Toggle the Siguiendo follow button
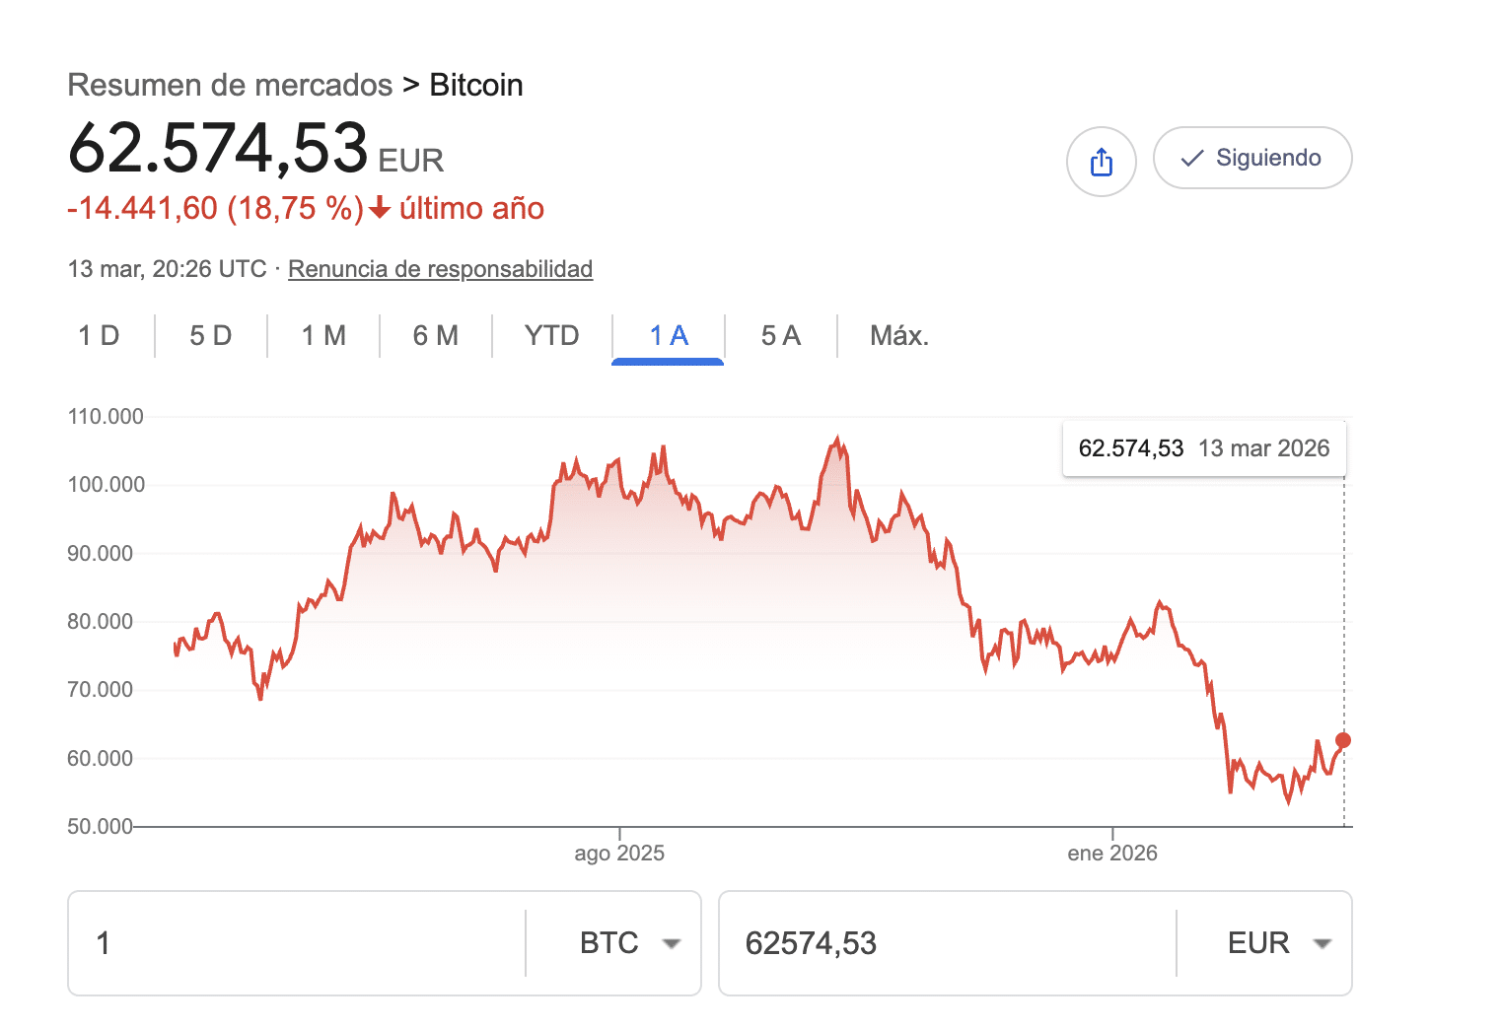The height and width of the screenshot is (1027, 1501). 1251,158
